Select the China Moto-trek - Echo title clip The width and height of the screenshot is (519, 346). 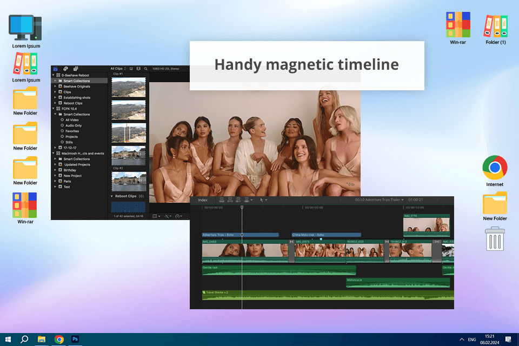(326, 235)
